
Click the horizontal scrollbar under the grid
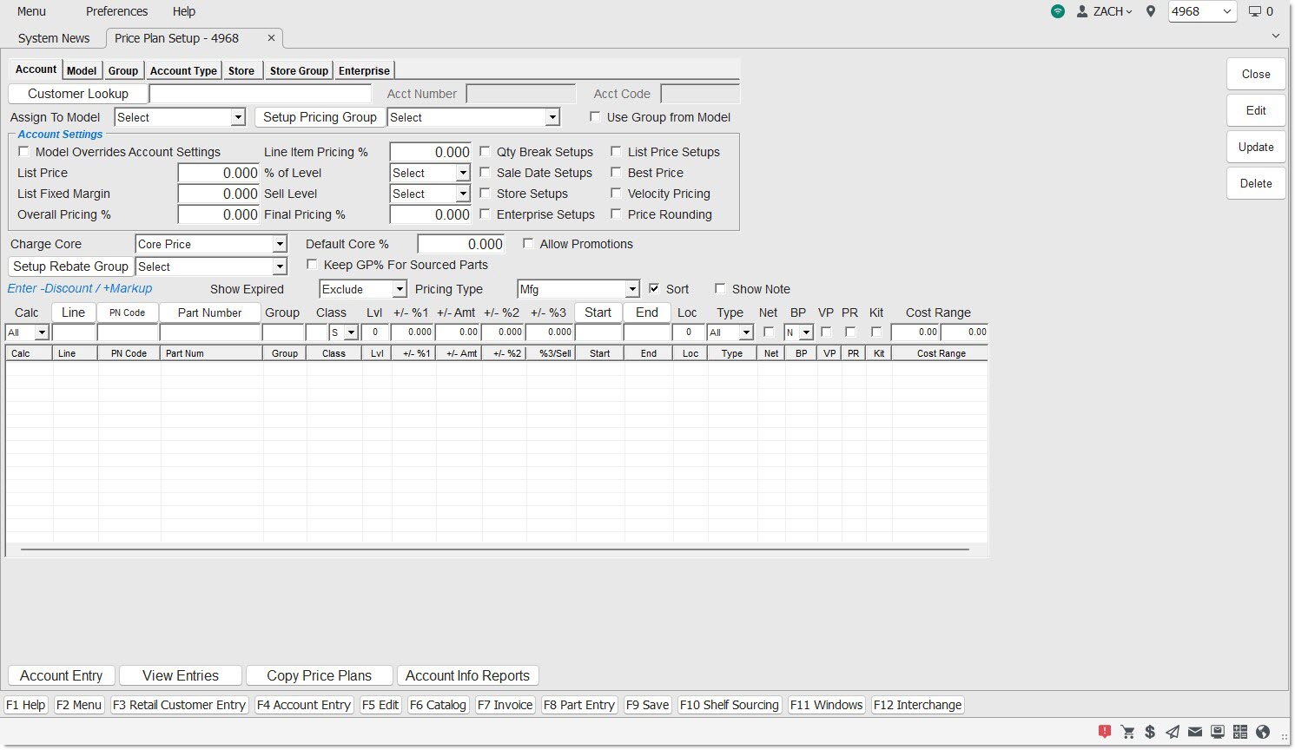point(494,549)
